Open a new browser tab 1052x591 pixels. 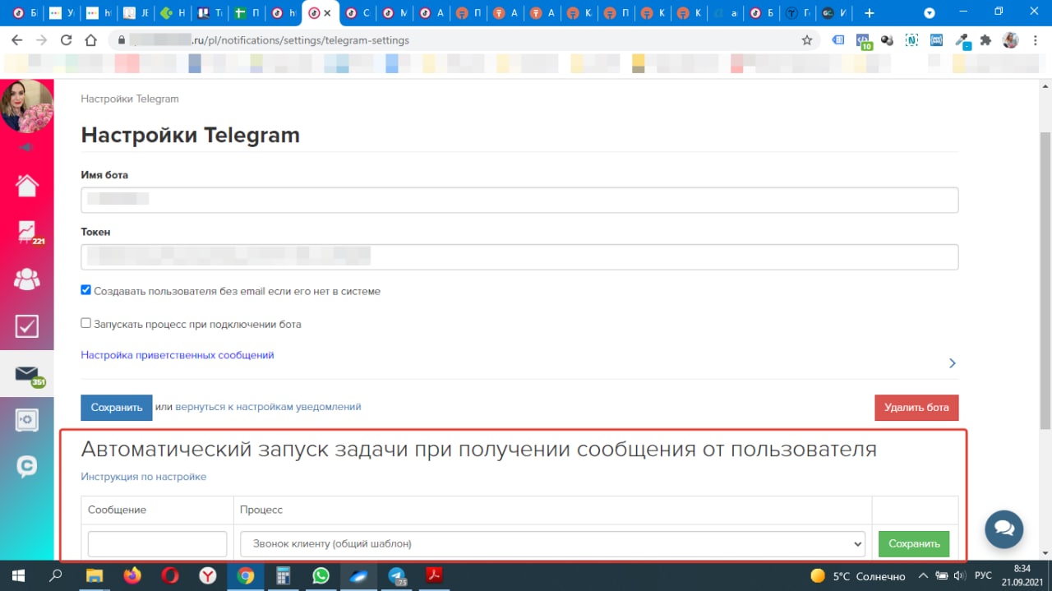(x=870, y=13)
